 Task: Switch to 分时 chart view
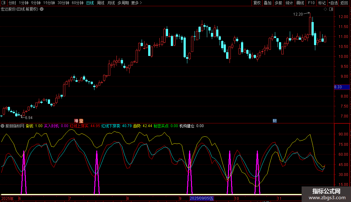[x=12, y=3]
